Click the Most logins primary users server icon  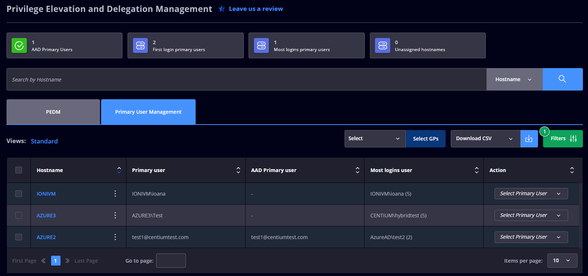pyautogui.click(x=261, y=46)
